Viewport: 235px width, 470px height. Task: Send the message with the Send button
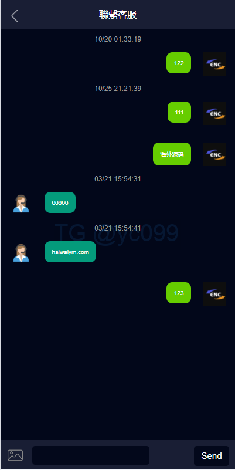212,455
